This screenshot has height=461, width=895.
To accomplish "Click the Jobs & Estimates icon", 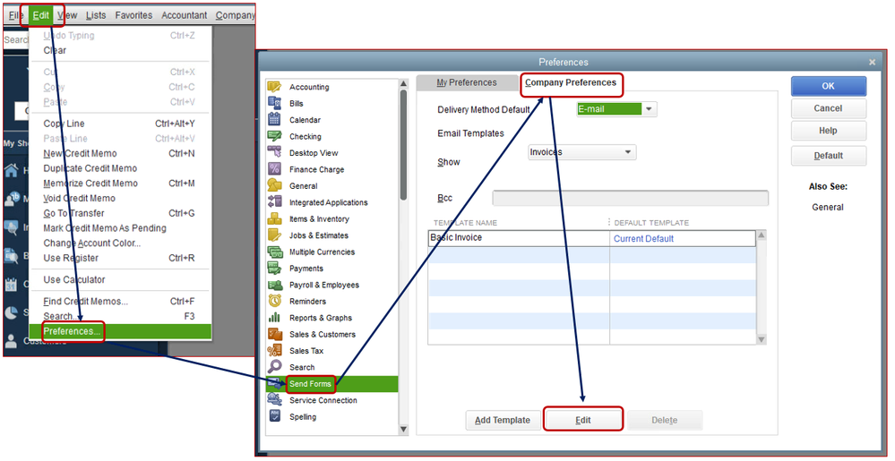I will pyautogui.click(x=274, y=235).
